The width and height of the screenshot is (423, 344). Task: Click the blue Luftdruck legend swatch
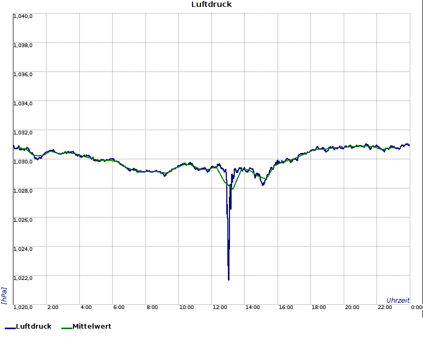[10, 328]
